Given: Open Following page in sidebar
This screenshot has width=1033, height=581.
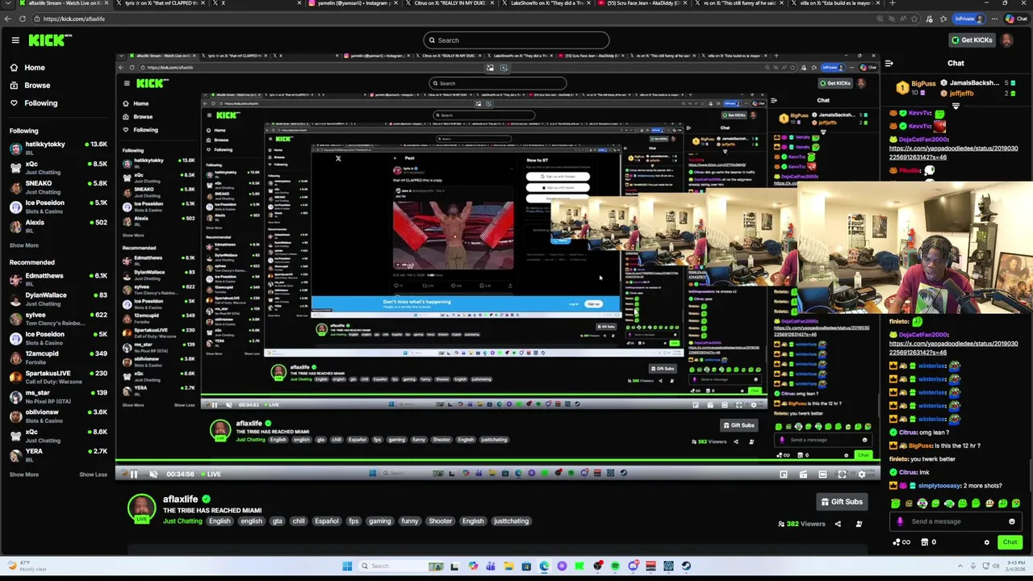Looking at the screenshot, I should click(40, 103).
